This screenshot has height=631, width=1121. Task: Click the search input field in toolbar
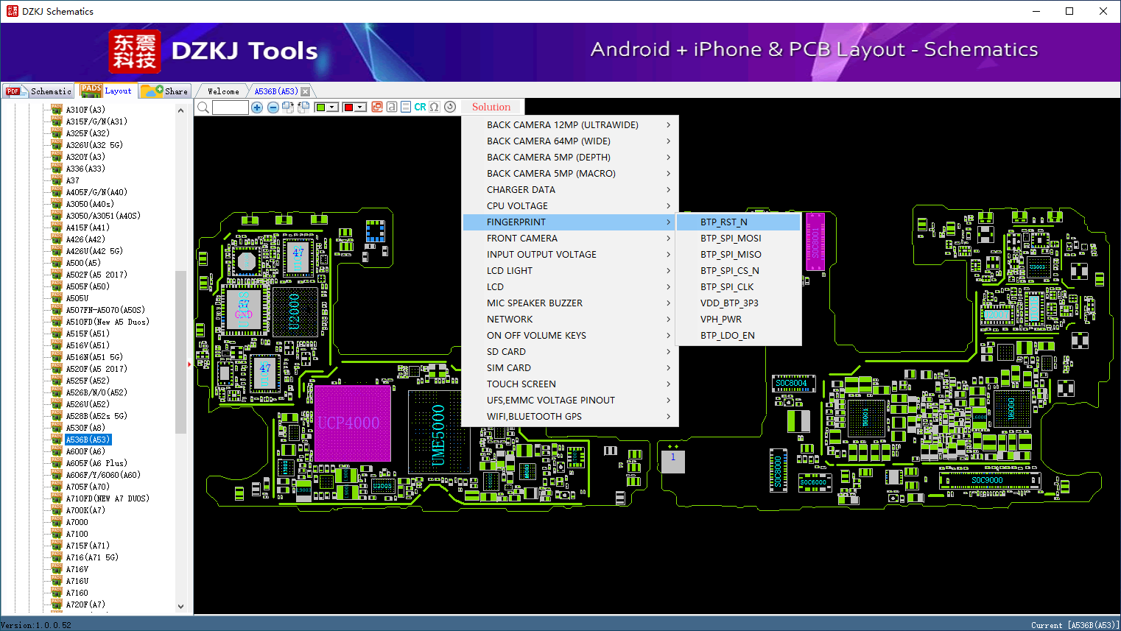231,107
